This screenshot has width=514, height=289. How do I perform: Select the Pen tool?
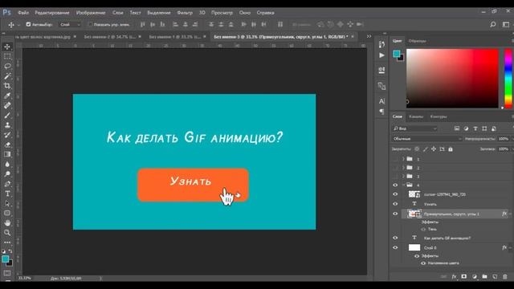7,184
